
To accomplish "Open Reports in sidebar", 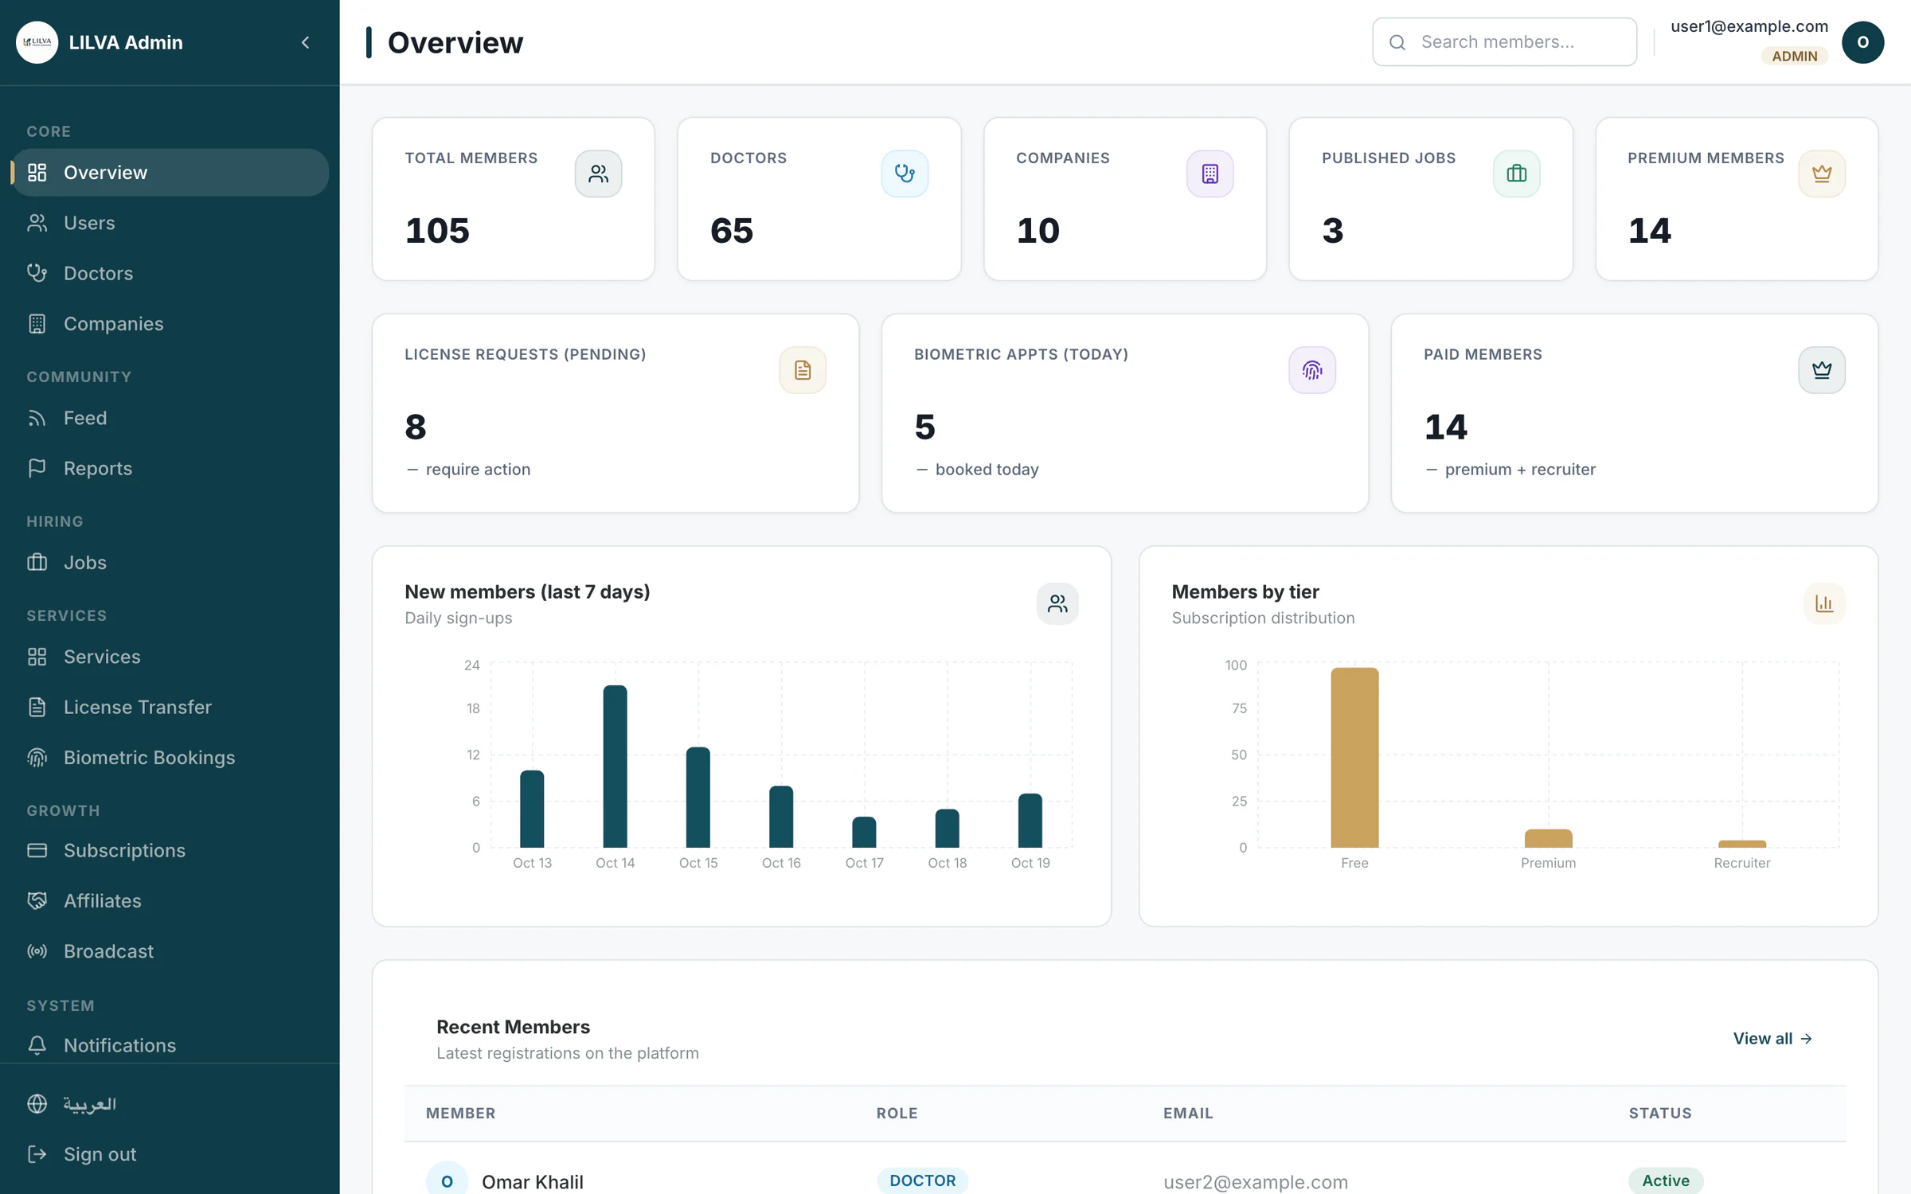I will pyautogui.click(x=170, y=468).
